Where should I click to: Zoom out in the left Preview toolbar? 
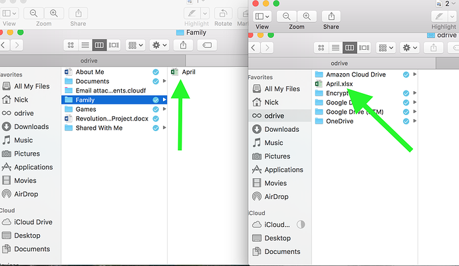(x=34, y=13)
